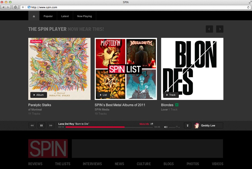This screenshot has height=169, width=252.
Task: Open the of Montreal artist link
Action: tap(35, 110)
